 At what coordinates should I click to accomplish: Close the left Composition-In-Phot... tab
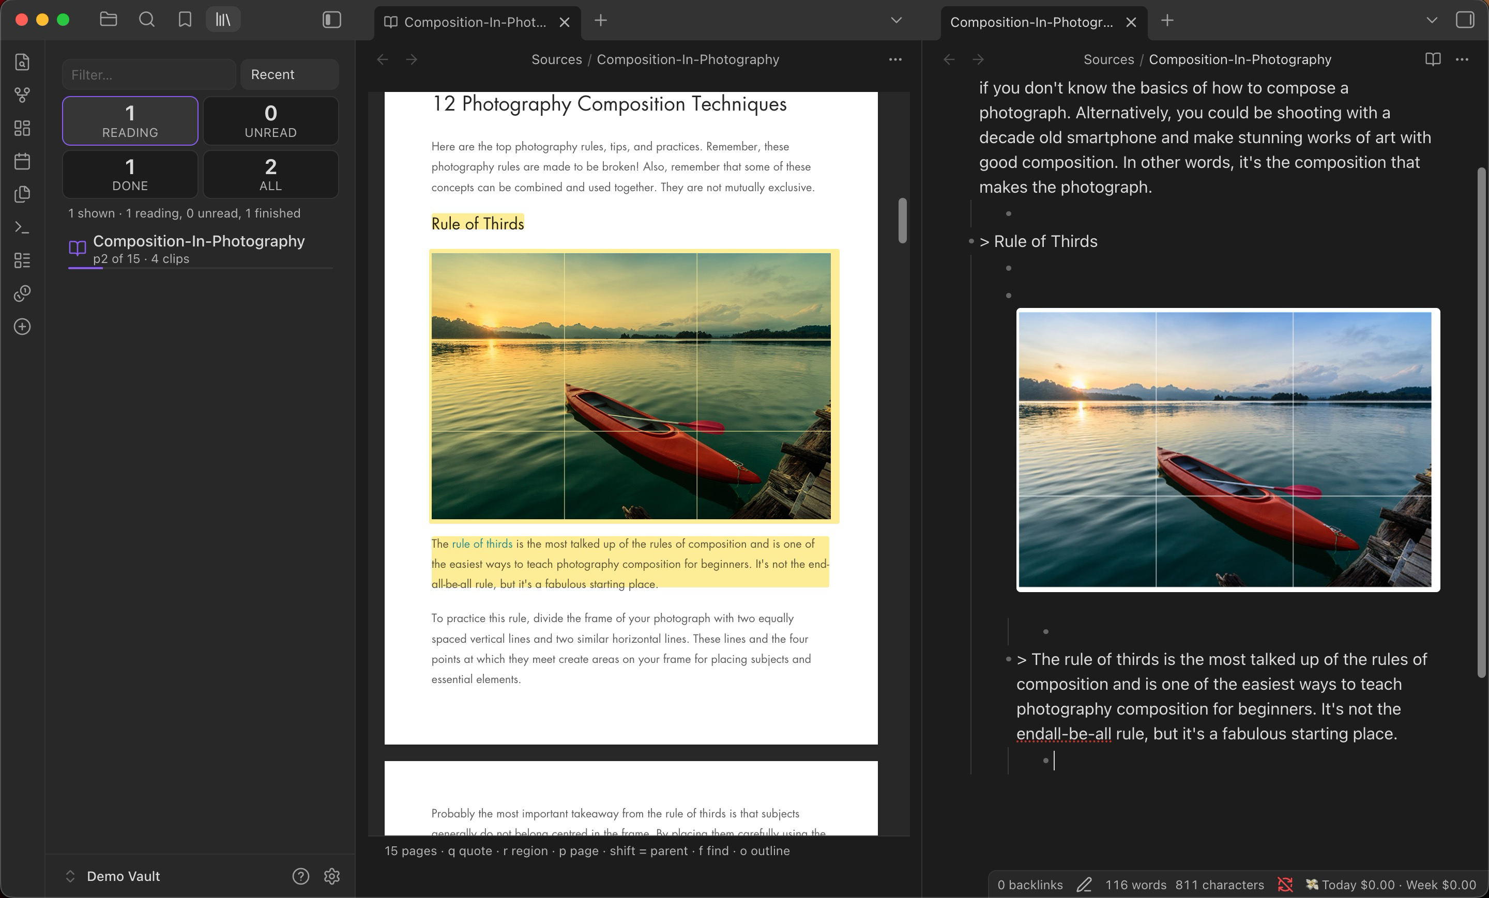click(565, 22)
